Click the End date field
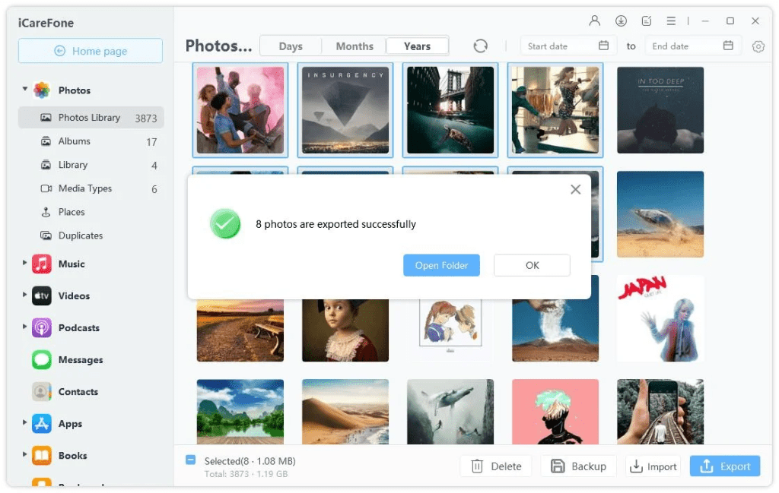Screen dimensions: 779x493 (693, 46)
